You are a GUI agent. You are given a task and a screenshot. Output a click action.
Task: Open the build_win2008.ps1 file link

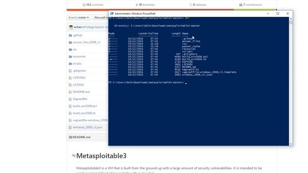click(85, 106)
